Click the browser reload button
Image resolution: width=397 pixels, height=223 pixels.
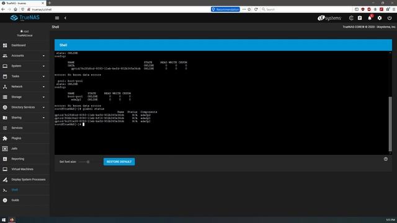pyautogui.click(x=256, y=9)
